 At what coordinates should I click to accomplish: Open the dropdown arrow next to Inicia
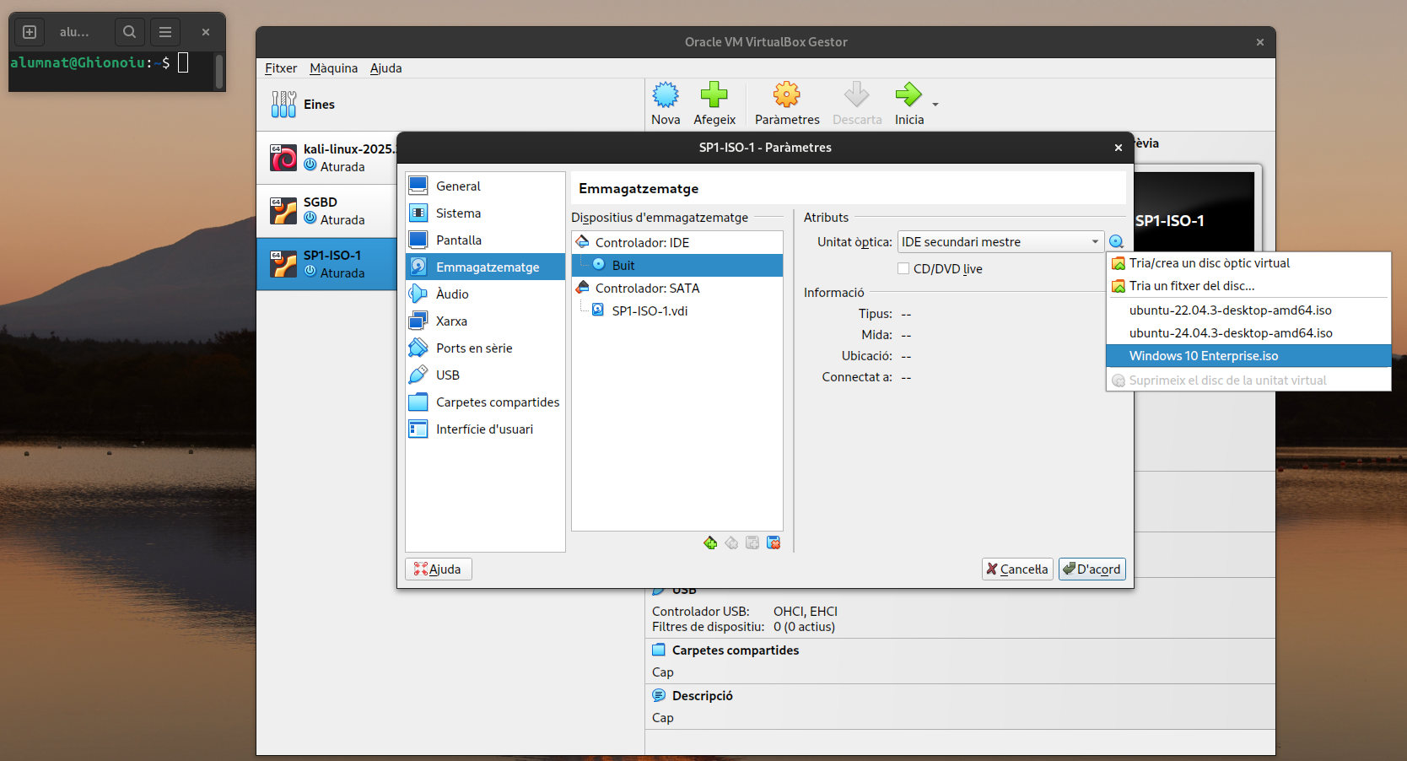(x=935, y=105)
